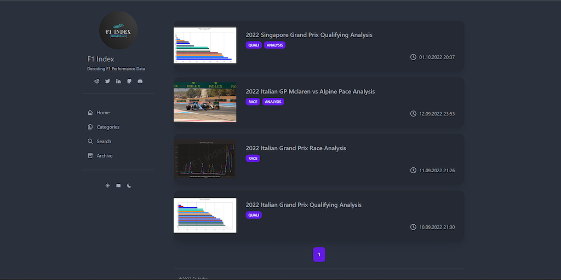The width and height of the screenshot is (561, 280).
Task: Click ANALYSIS tag on Singapore post
Action: pyautogui.click(x=275, y=45)
